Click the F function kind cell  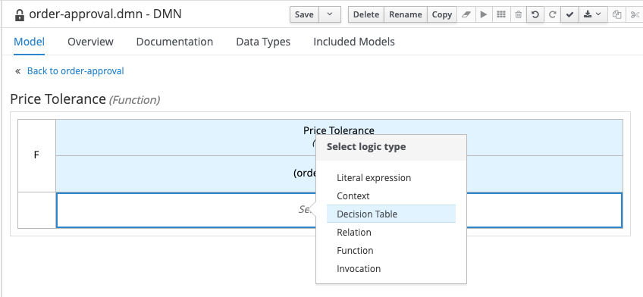36,155
